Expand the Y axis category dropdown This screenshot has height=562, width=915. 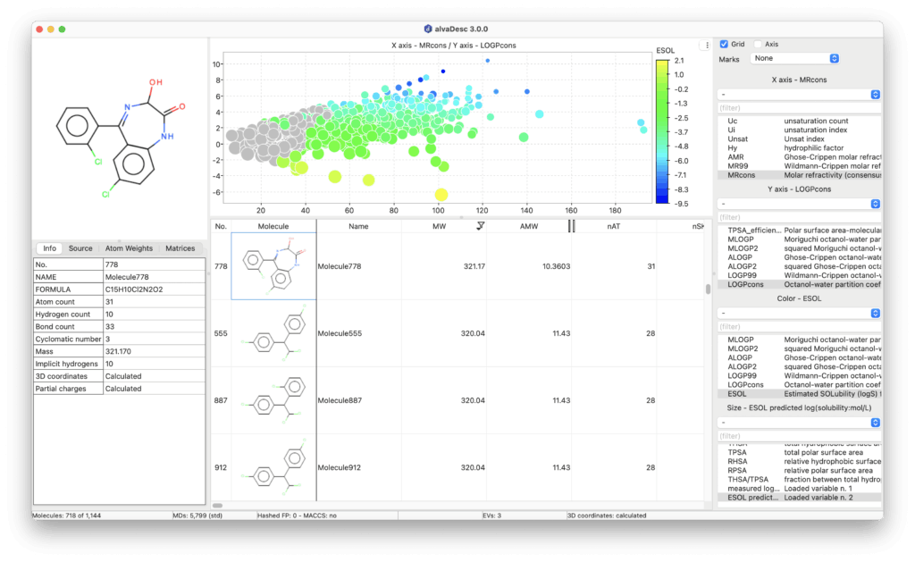pos(801,204)
